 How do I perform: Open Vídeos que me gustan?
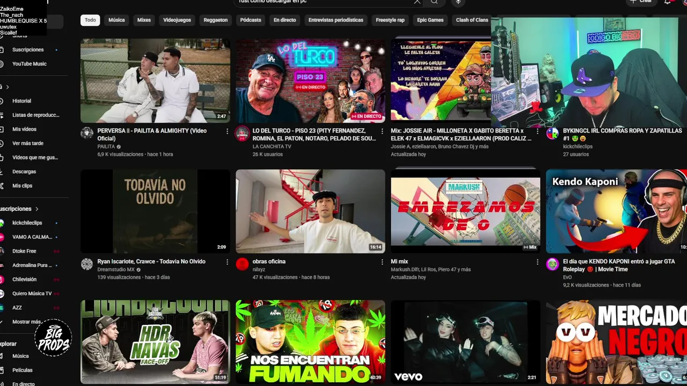click(x=35, y=158)
